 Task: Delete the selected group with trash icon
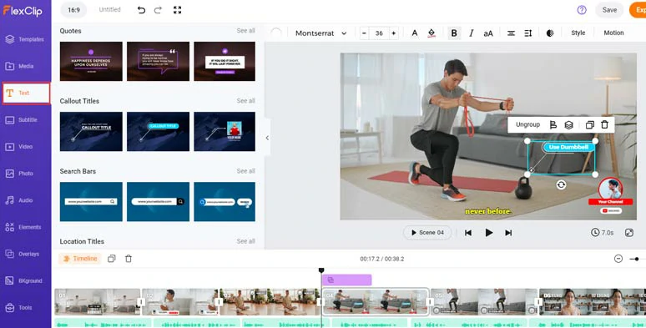coord(604,124)
